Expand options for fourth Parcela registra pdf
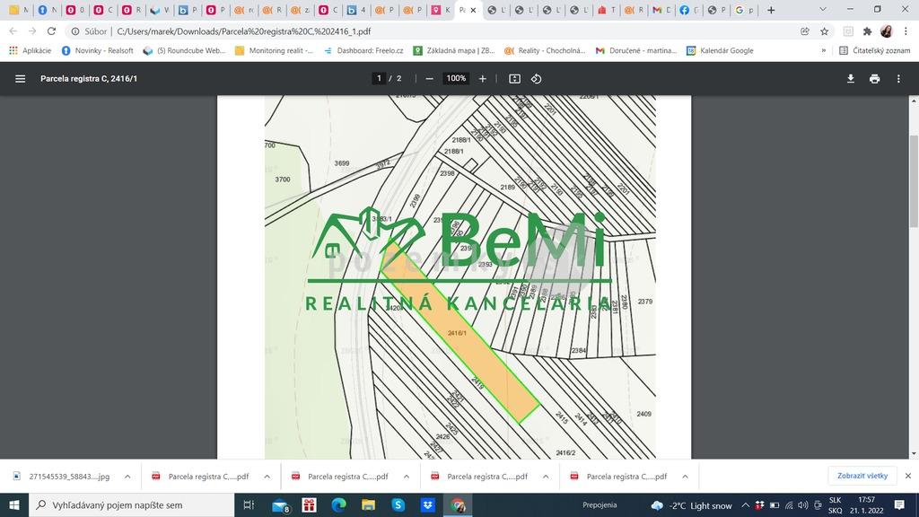Screen dimensions: 919x517 coord(685,477)
